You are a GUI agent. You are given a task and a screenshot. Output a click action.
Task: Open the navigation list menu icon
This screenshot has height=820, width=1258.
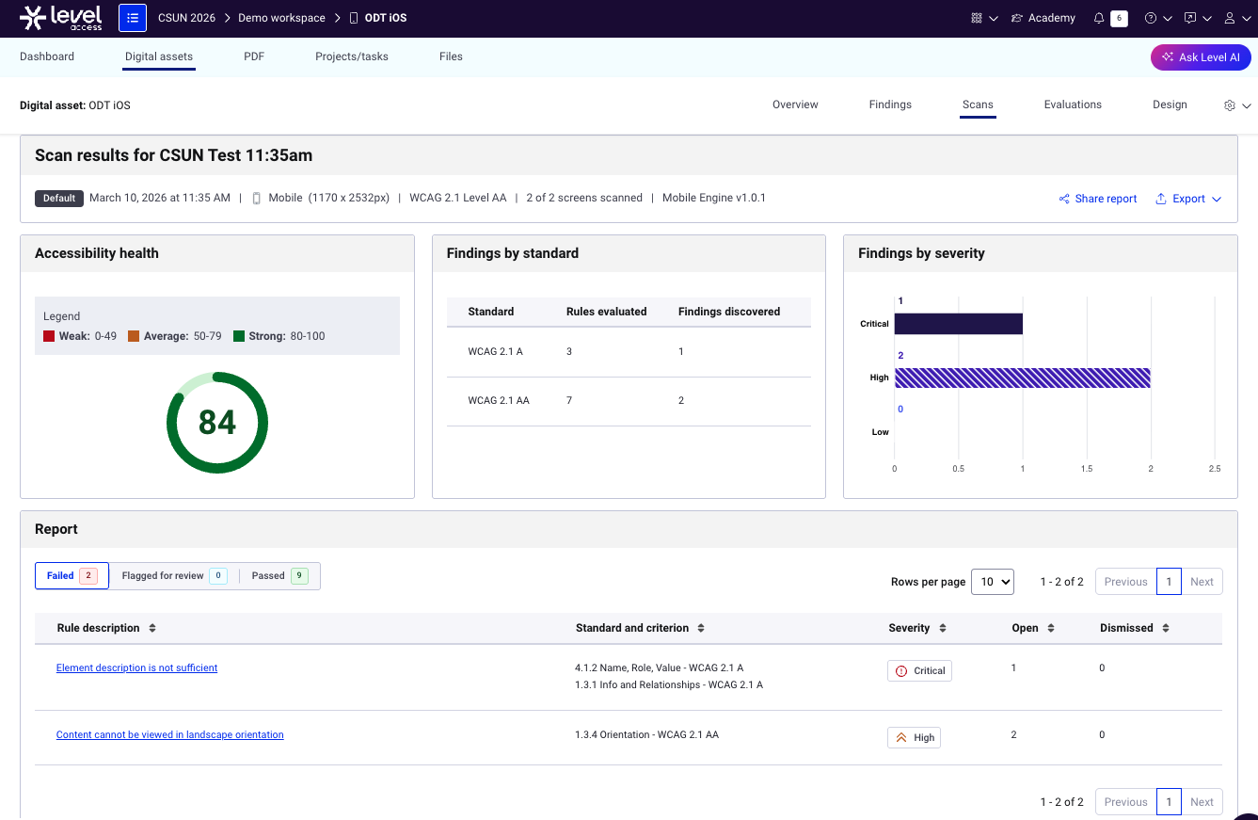click(133, 18)
